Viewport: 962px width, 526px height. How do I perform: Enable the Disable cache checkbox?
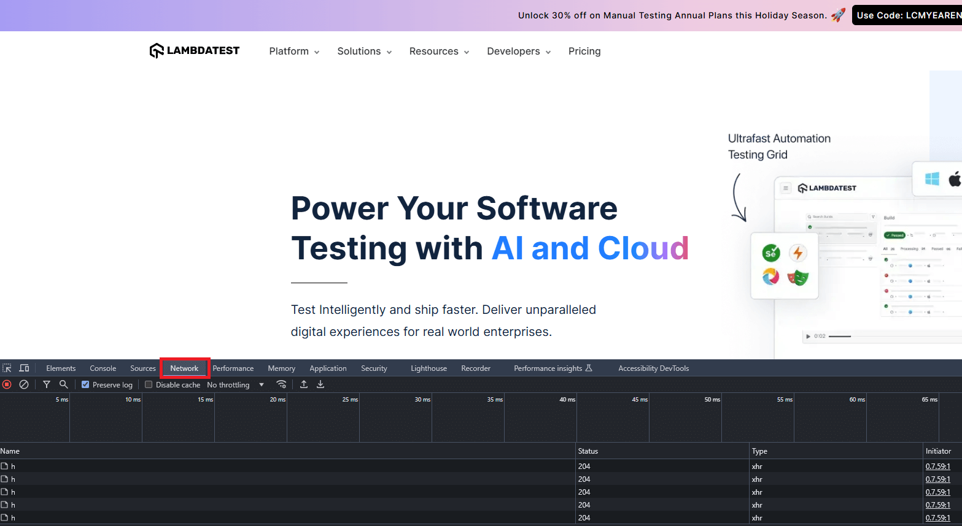click(x=149, y=385)
